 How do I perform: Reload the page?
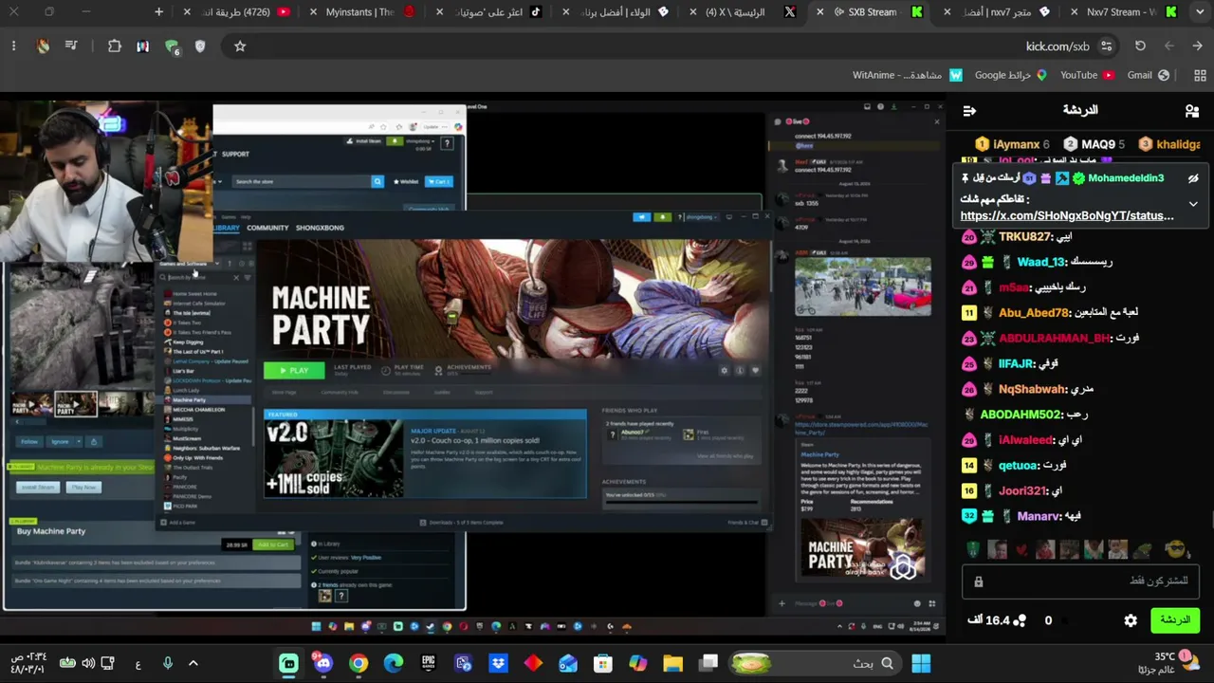coord(1140,46)
